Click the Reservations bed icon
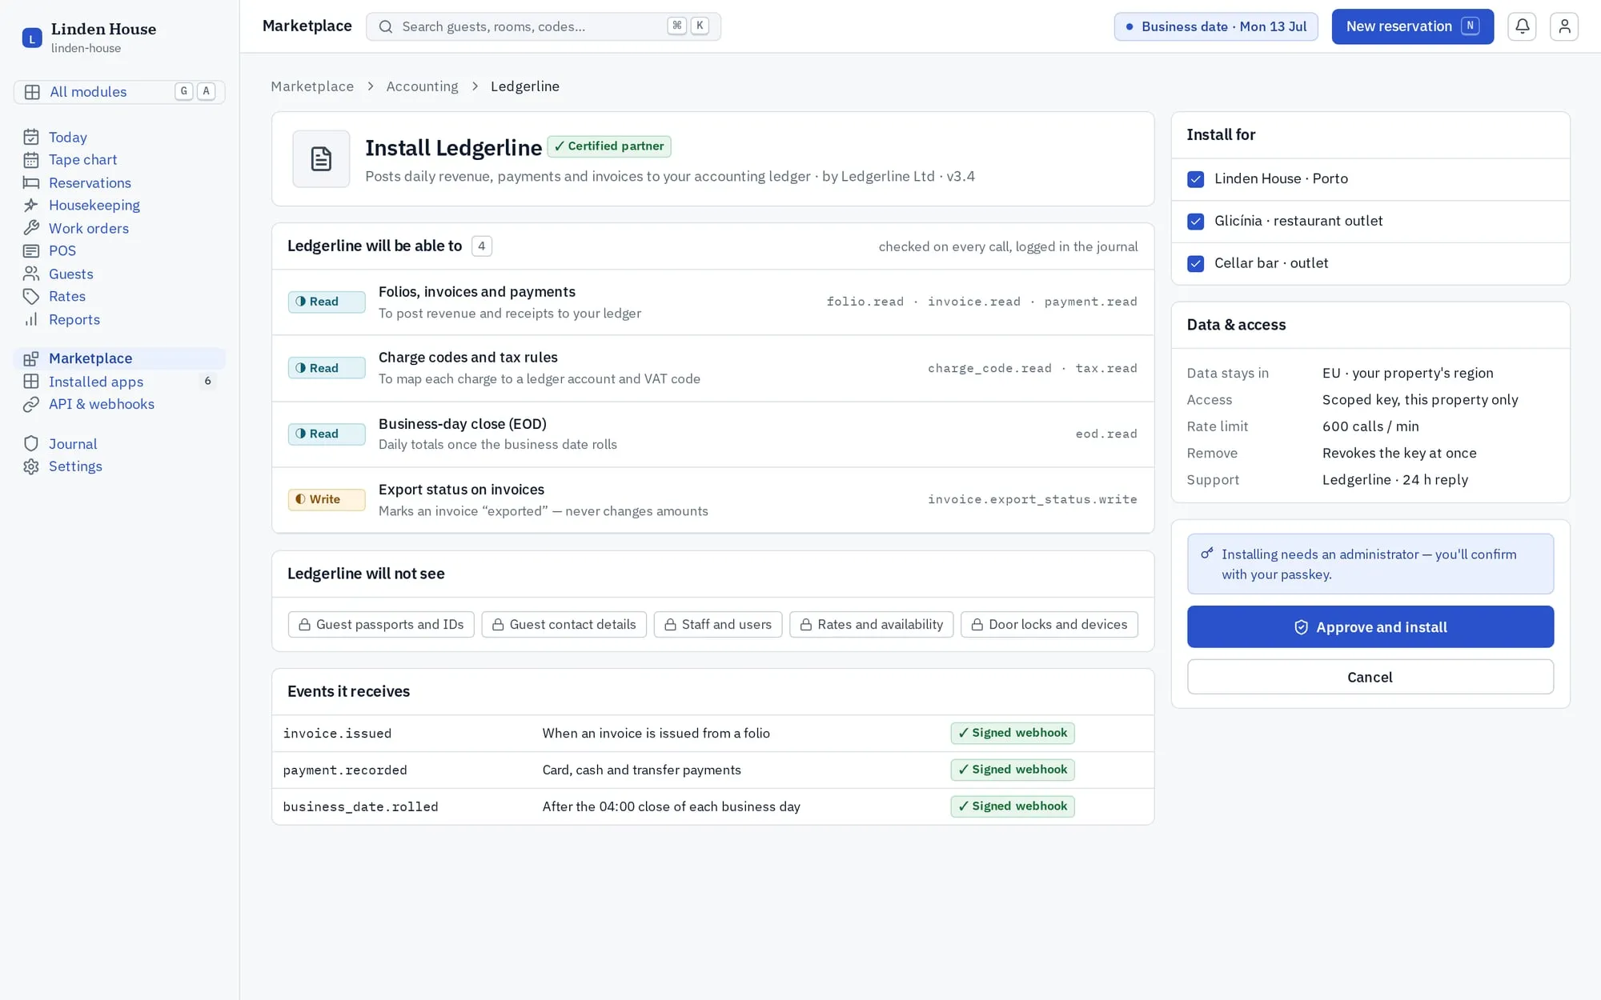Viewport: 1601px width, 1000px height. (x=31, y=182)
